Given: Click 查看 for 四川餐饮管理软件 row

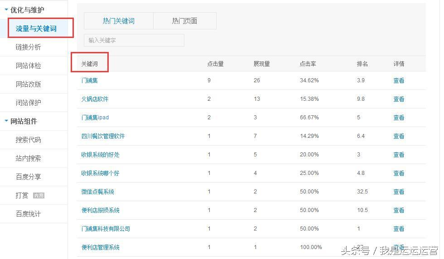Looking at the screenshot, I should tap(399, 136).
